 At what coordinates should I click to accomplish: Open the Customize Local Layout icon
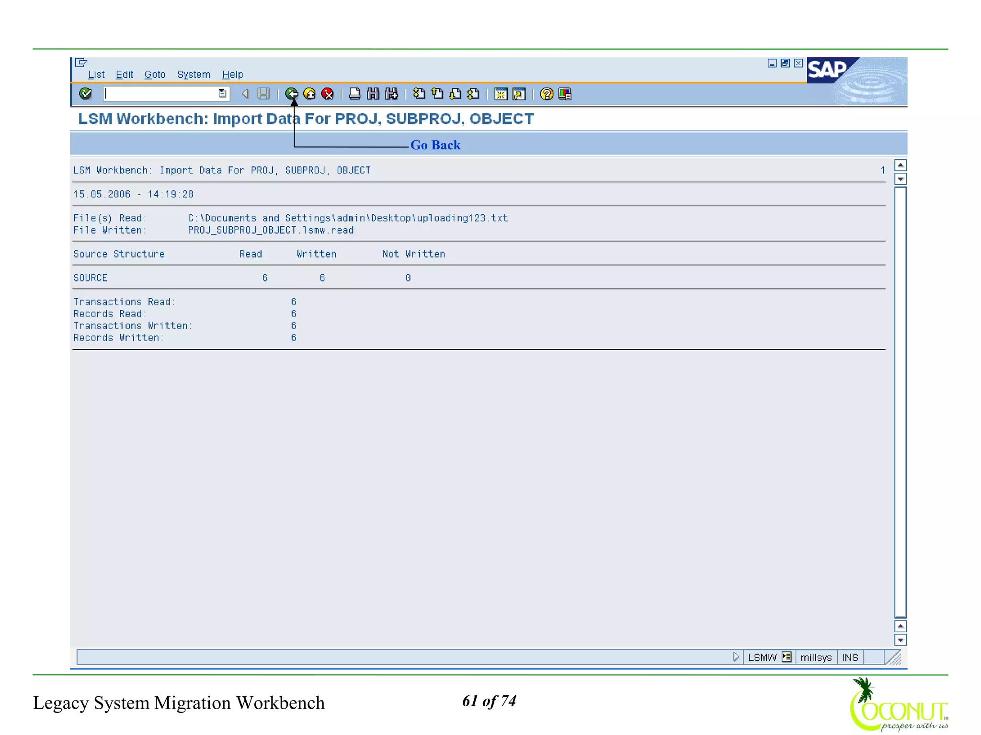point(565,94)
